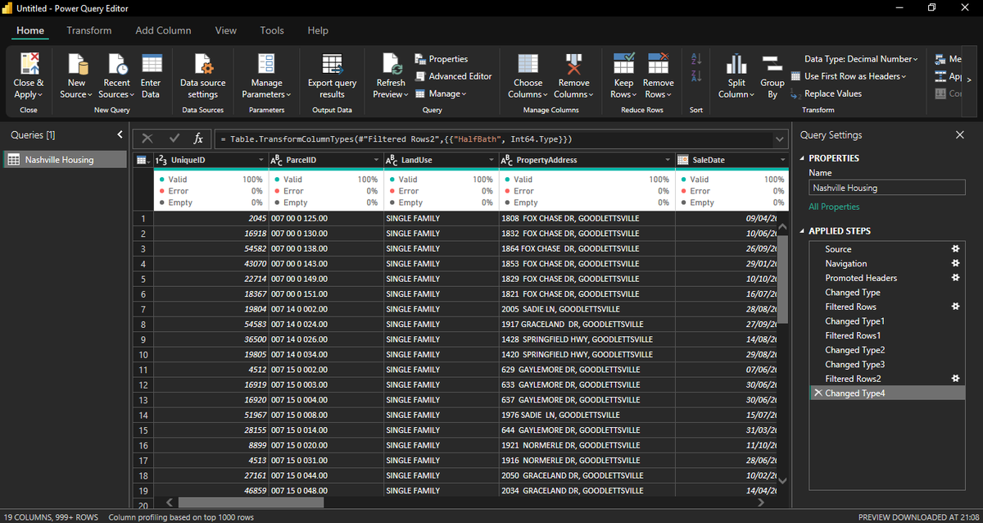Image resolution: width=983 pixels, height=523 pixels.
Task: Open the Tools tab
Action: coord(272,30)
